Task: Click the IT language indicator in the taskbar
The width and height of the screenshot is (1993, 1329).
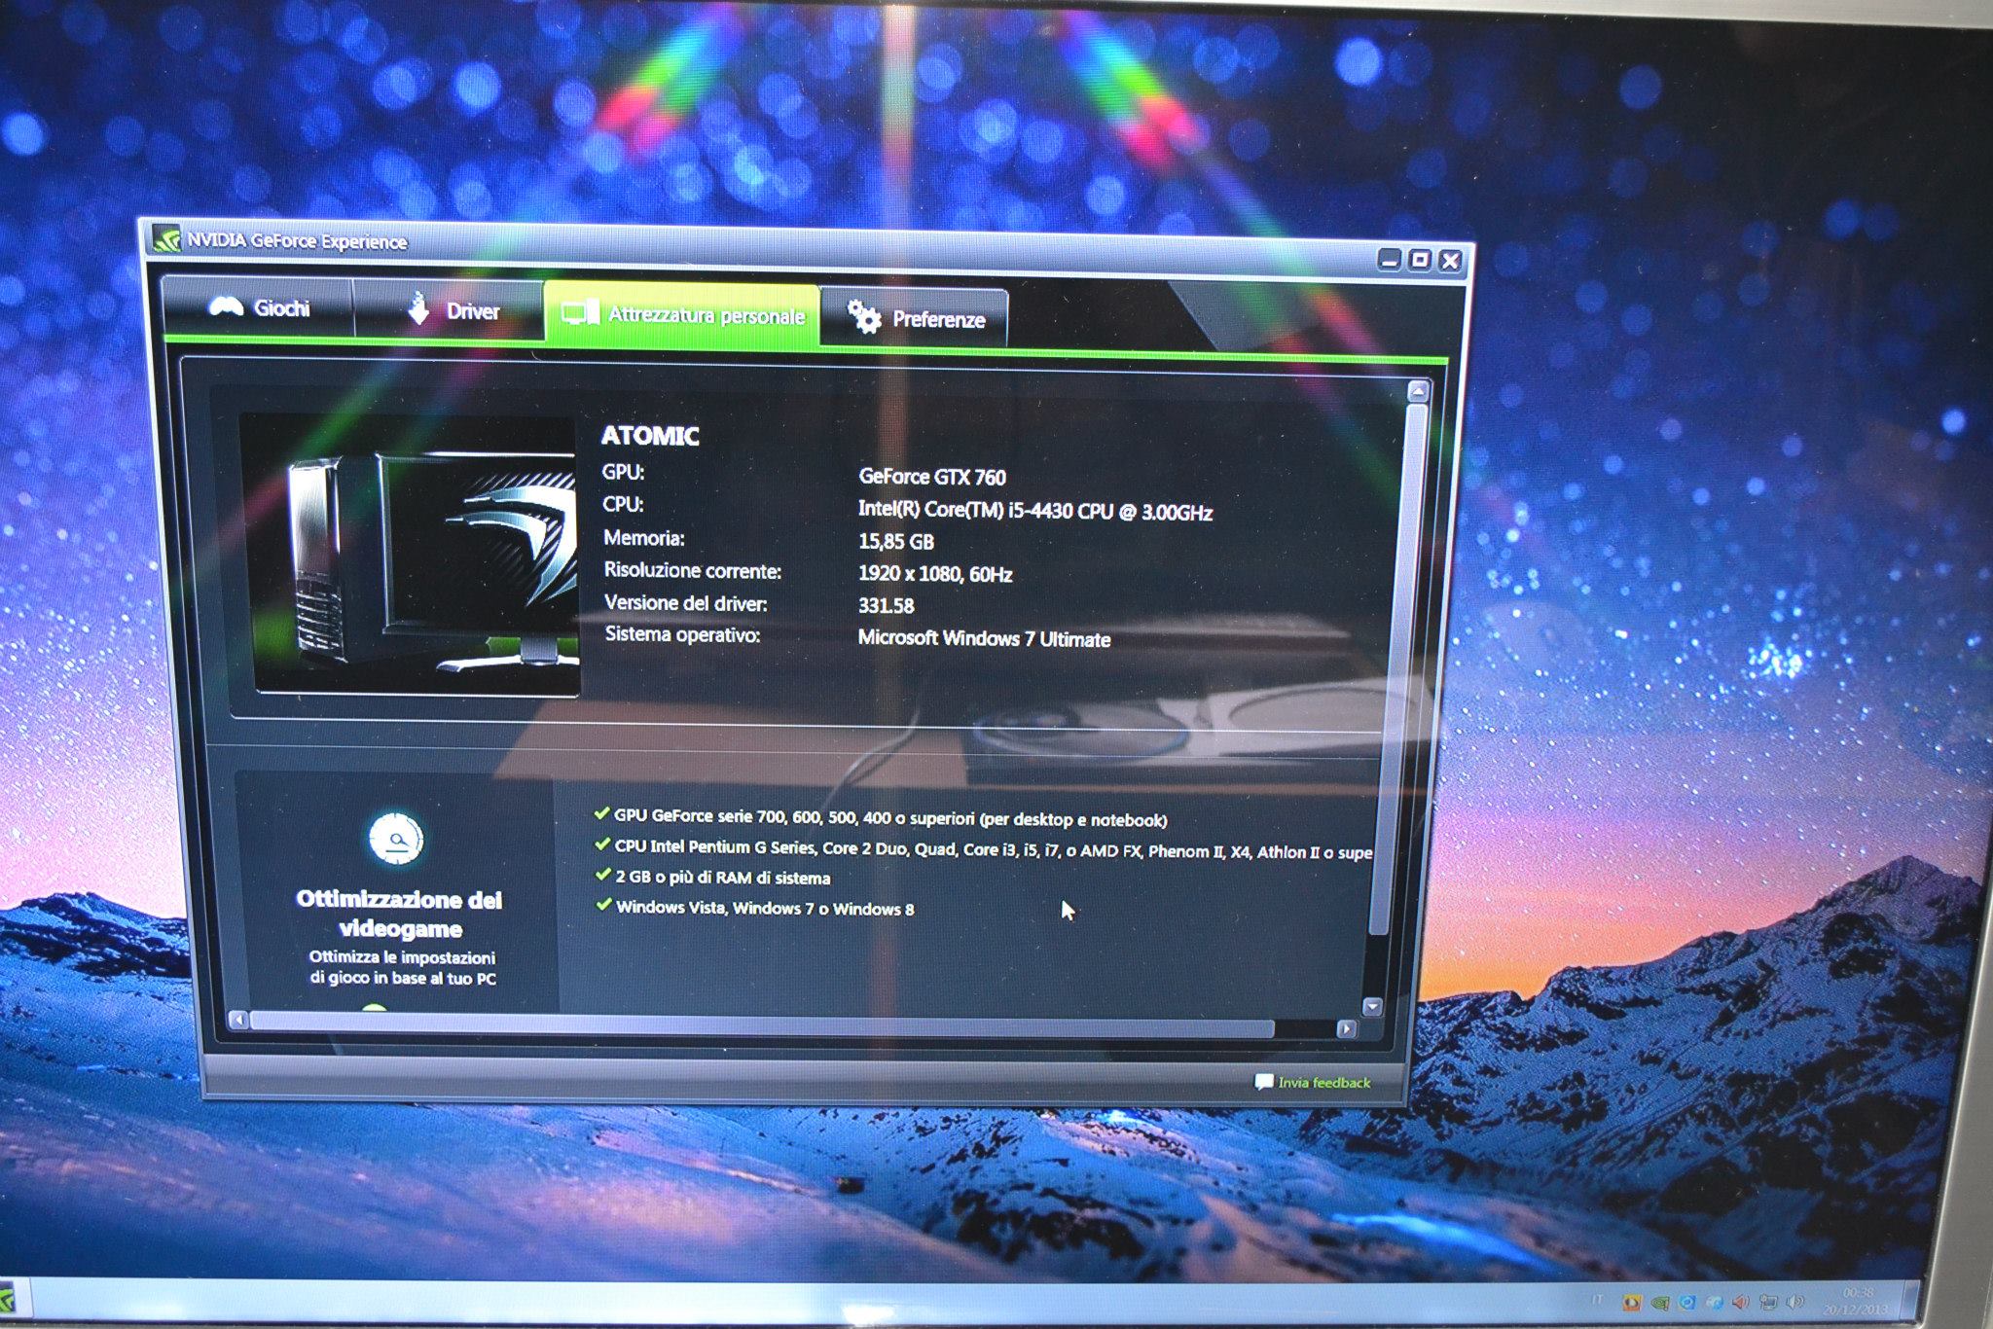Action: (x=1597, y=1300)
